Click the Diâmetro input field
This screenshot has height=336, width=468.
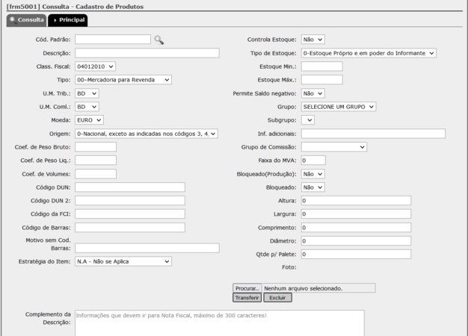(356, 241)
